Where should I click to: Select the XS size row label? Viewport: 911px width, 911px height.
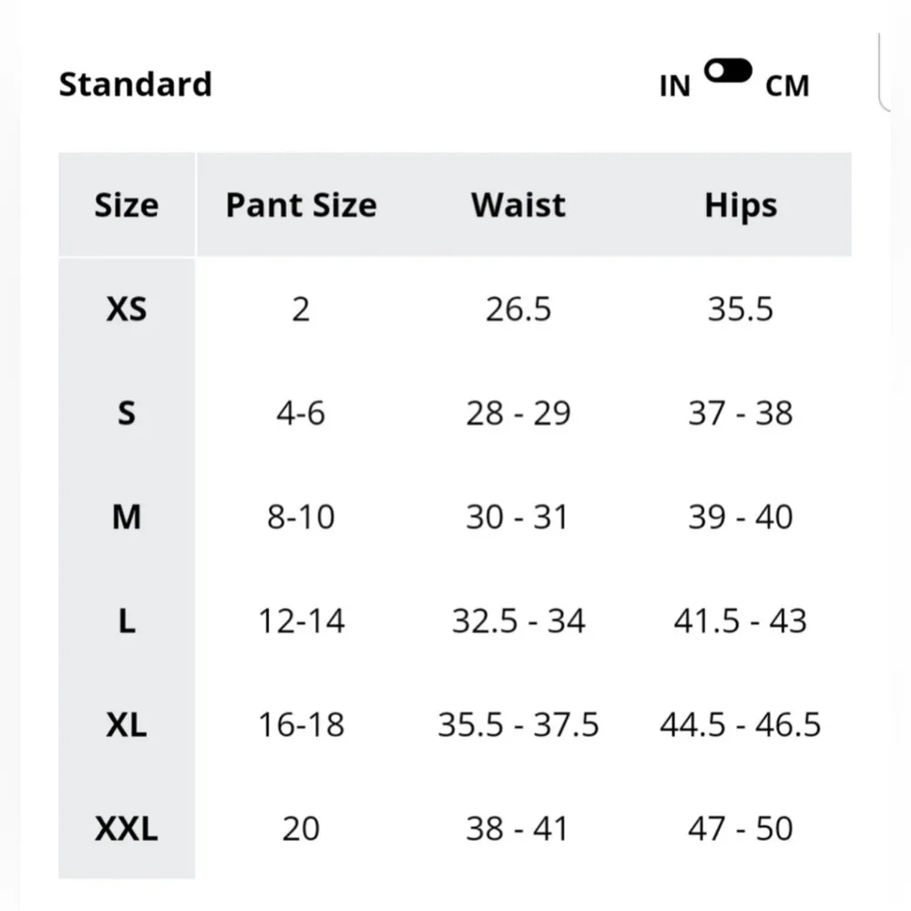tap(126, 310)
